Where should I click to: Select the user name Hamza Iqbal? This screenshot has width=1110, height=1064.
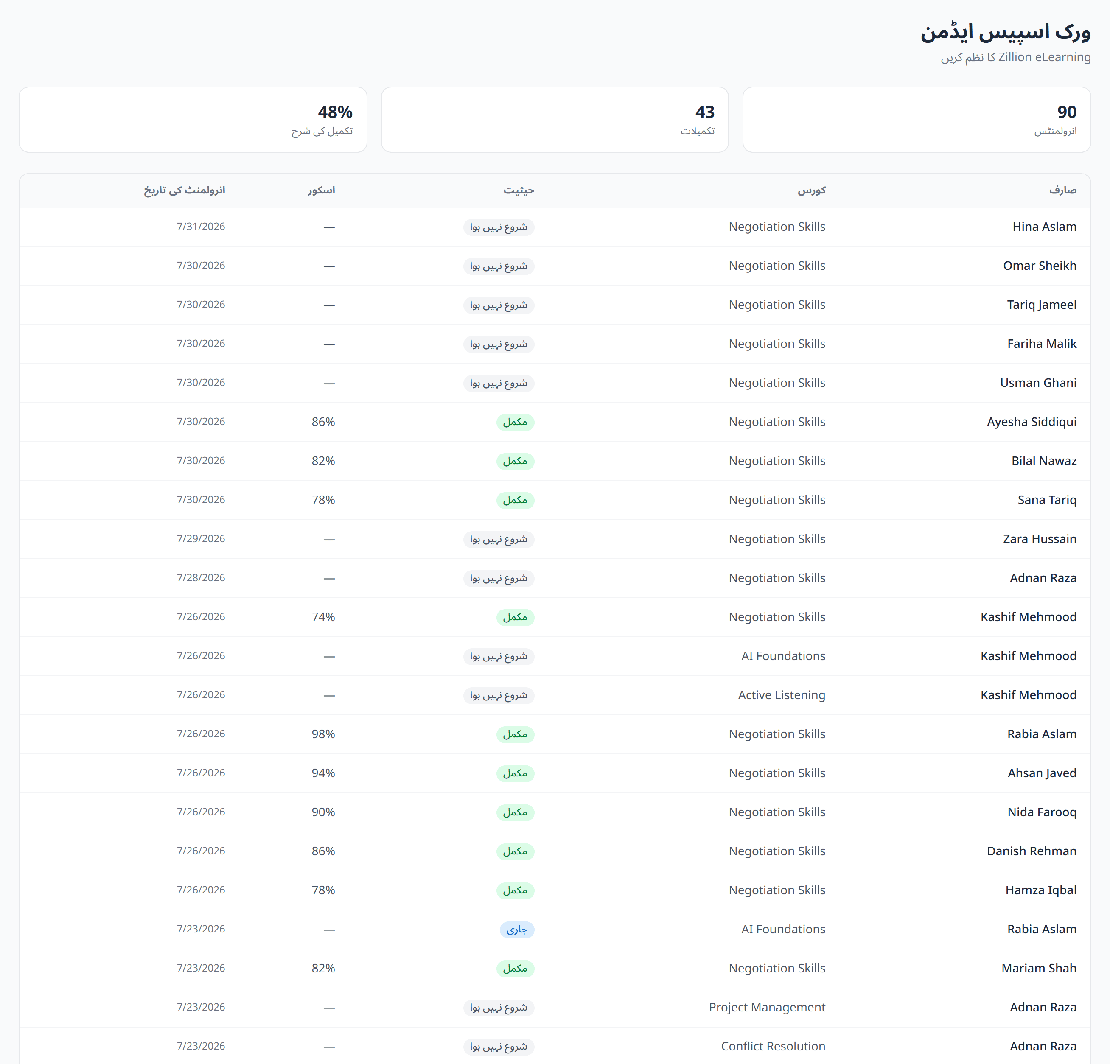(1041, 890)
